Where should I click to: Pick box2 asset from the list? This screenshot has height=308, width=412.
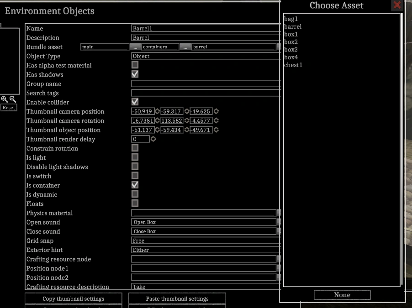pos(291,42)
